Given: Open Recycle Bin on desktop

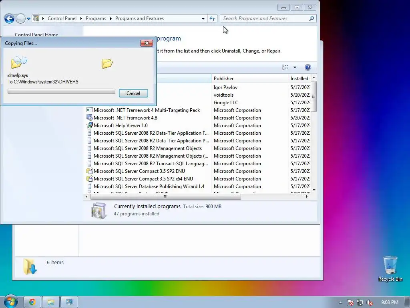Looking at the screenshot, I should 390,269.
